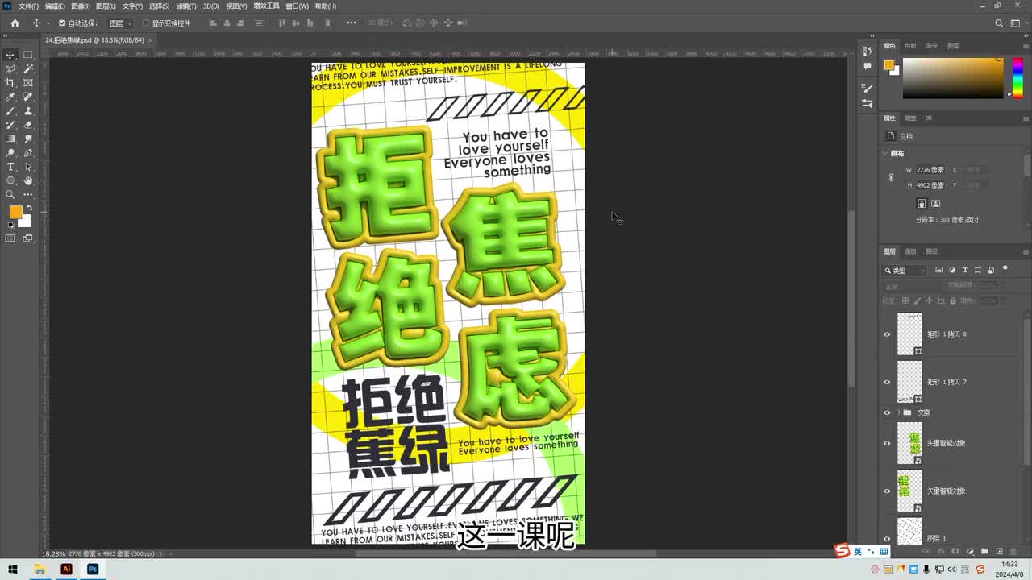Expand the 文案 layer group

pyautogui.click(x=899, y=412)
